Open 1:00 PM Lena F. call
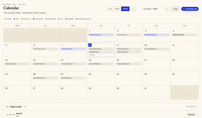This screenshot has height=118, width=202. (x=17, y=64)
